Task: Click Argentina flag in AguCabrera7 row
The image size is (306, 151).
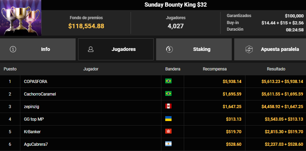Action: pyautogui.click(x=168, y=144)
